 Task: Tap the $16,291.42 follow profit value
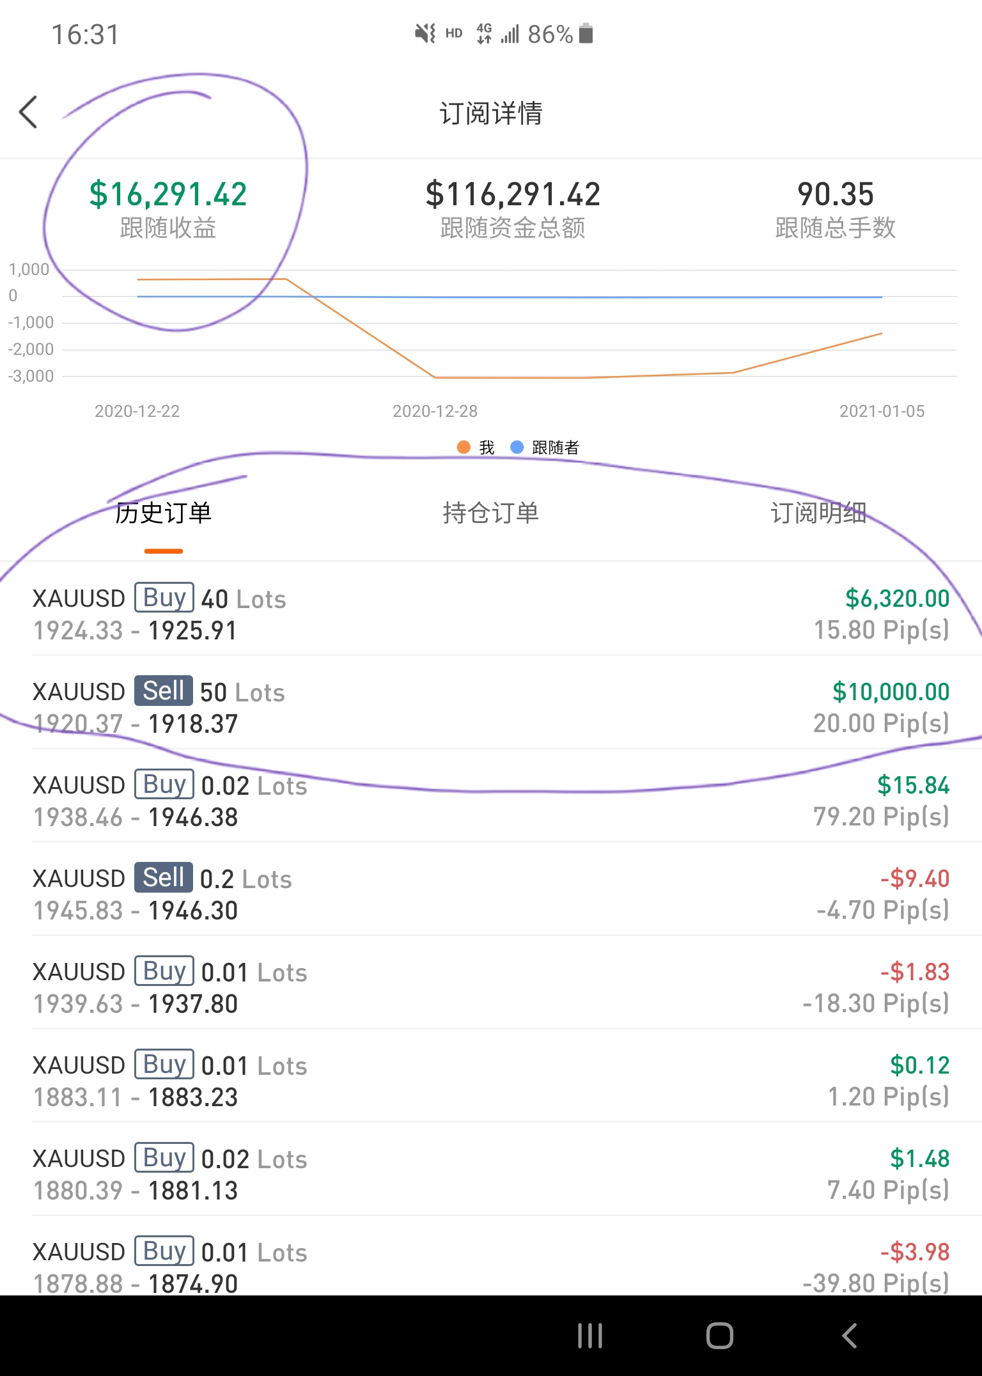(168, 194)
